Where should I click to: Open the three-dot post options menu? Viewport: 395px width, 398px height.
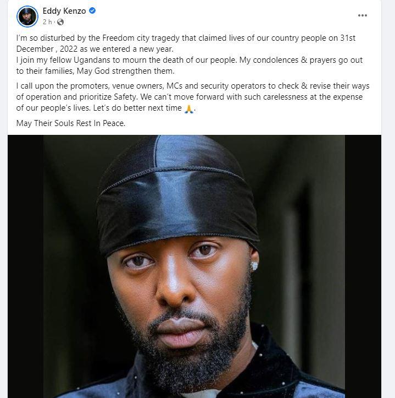coord(363,15)
